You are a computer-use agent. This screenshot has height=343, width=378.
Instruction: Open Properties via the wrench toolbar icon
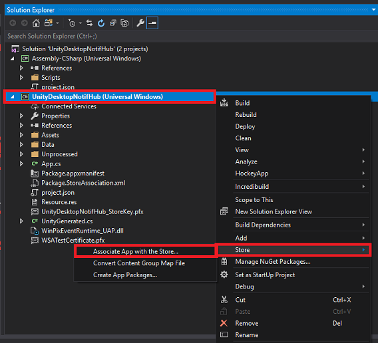point(140,23)
